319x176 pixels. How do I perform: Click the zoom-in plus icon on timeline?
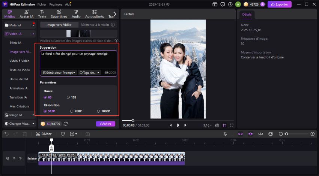pos(312,134)
